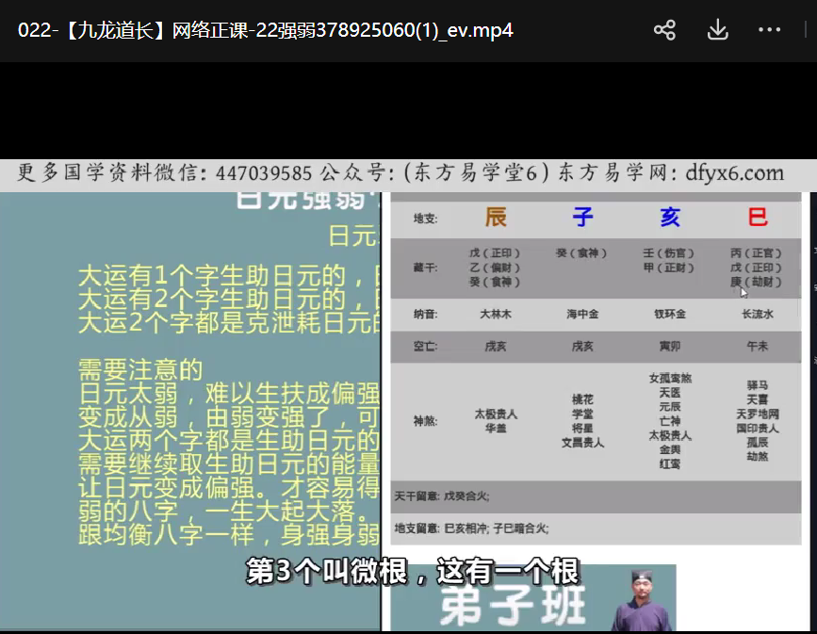Click the red 巳 character

(758, 219)
